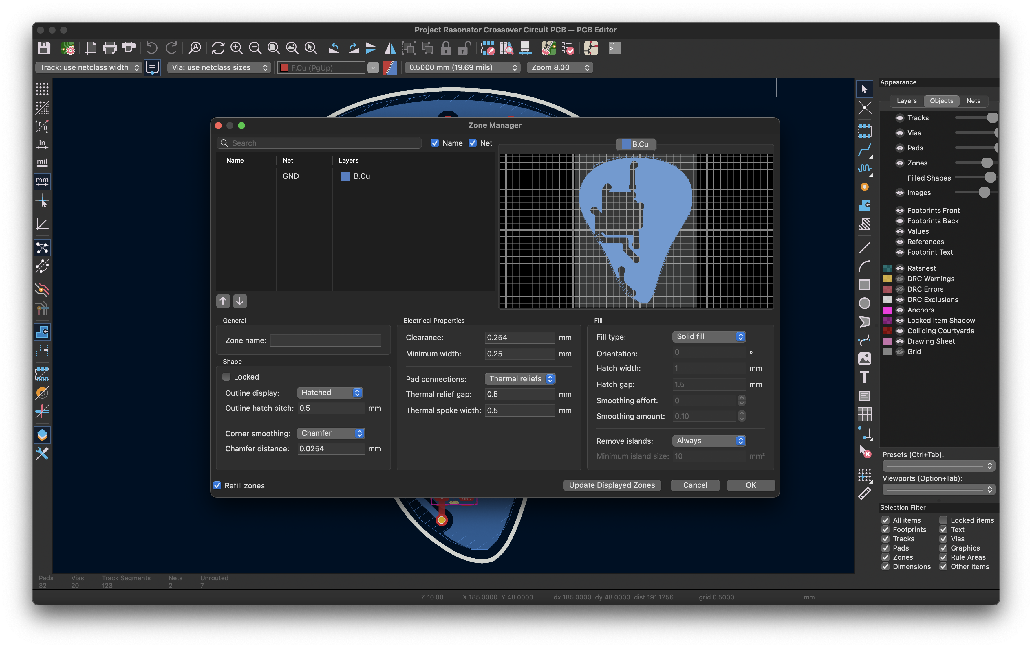Disable the Locked items selection filter
The height and width of the screenshot is (648, 1032).
point(943,520)
